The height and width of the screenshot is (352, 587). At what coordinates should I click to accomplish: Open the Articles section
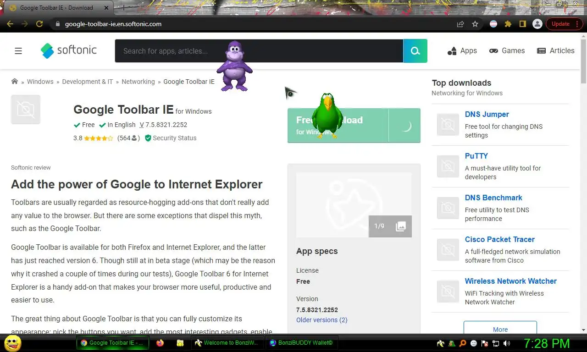pyautogui.click(x=556, y=51)
